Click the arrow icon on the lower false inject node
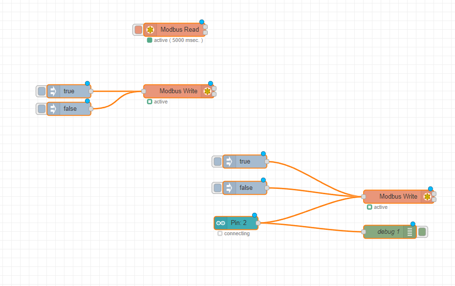This screenshot has height=286, width=455. pyautogui.click(x=230, y=188)
